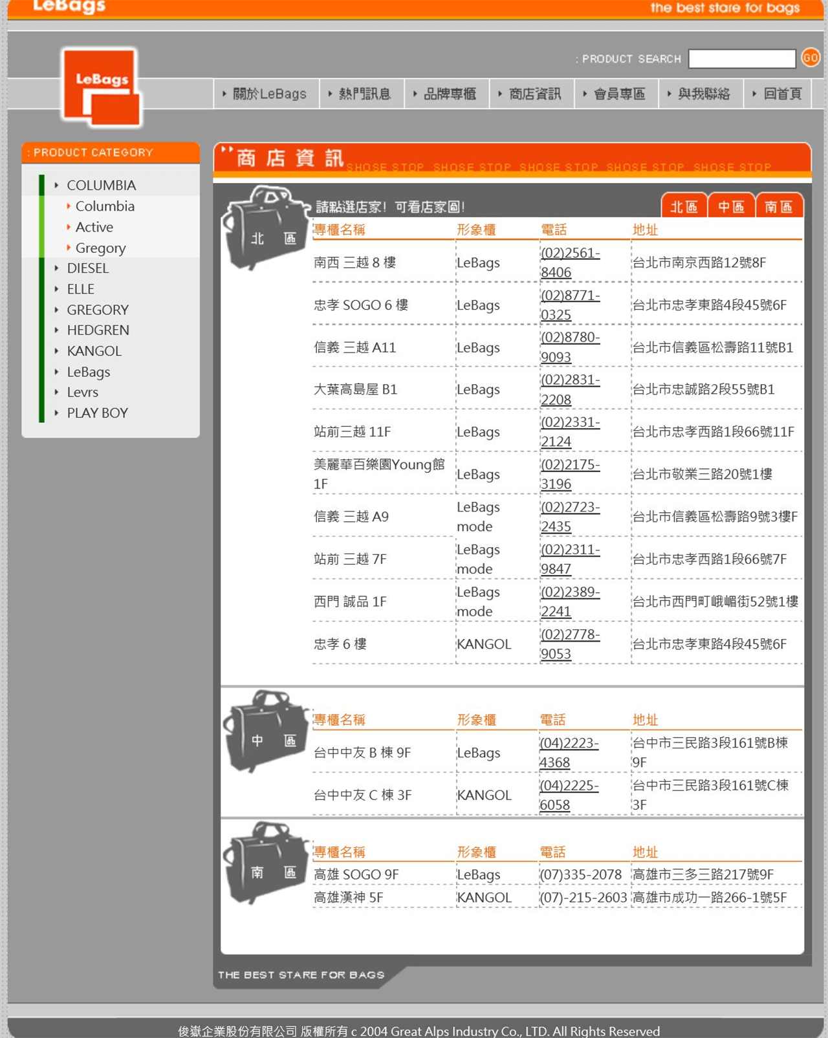Expand the HEDGREN category
The height and width of the screenshot is (1038, 828).
[x=98, y=330]
